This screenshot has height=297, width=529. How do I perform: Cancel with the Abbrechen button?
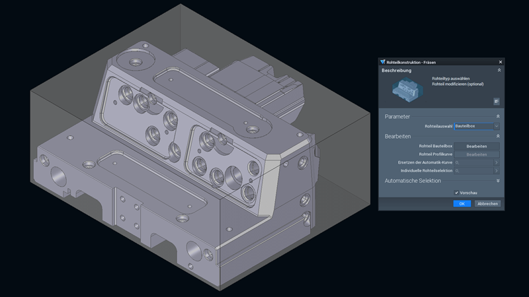(x=487, y=204)
